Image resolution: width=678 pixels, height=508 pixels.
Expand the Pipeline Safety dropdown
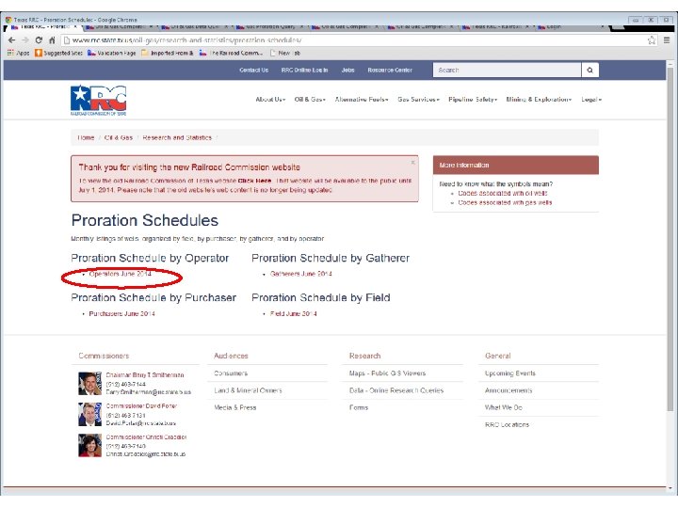(473, 100)
